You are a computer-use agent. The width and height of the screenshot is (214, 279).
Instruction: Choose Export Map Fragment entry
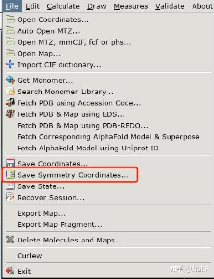[x=60, y=224]
